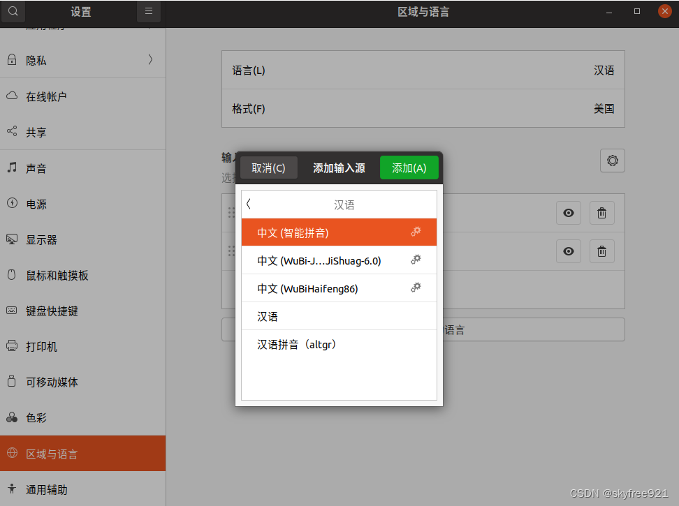Screen dimensions: 679x506
Task: Expand the 隐私 submenu chevron
Action: pos(150,60)
